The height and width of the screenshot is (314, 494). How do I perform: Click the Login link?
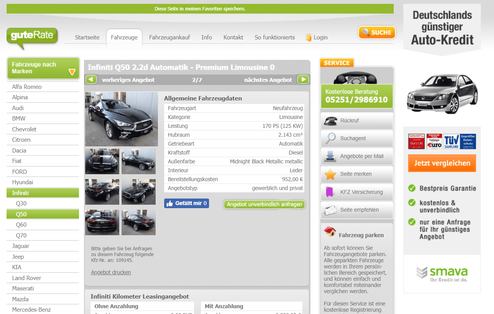tap(321, 37)
